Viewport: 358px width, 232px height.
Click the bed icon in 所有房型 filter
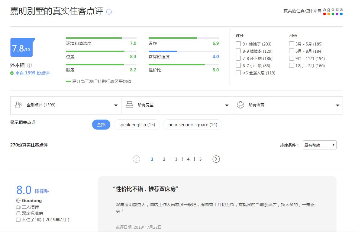coord(130,105)
